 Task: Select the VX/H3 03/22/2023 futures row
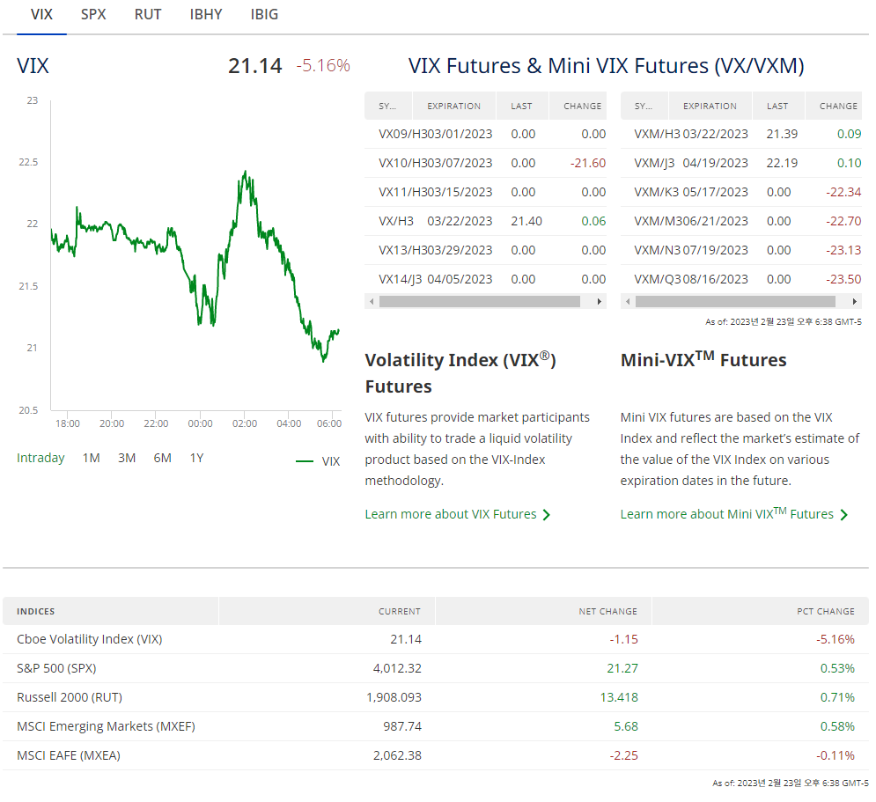pyautogui.click(x=485, y=221)
